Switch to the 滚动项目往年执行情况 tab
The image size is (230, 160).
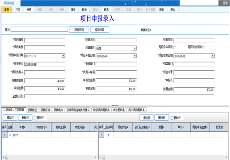pyautogui.click(x=78, y=110)
